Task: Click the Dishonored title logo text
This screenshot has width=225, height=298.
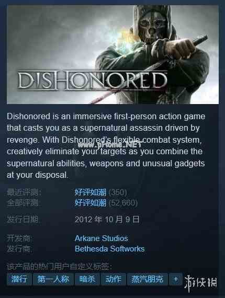Action: pyautogui.click(x=92, y=81)
